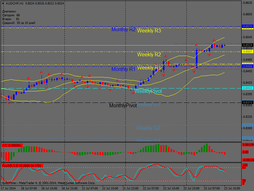Click the triangle arrow beside AUDCHF,H1

[3, 4]
